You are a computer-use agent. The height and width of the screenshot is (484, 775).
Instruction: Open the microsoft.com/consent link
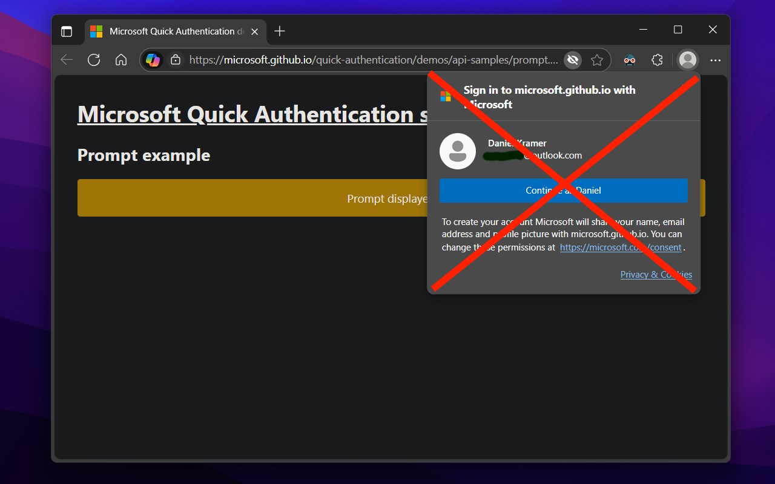point(621,247)
